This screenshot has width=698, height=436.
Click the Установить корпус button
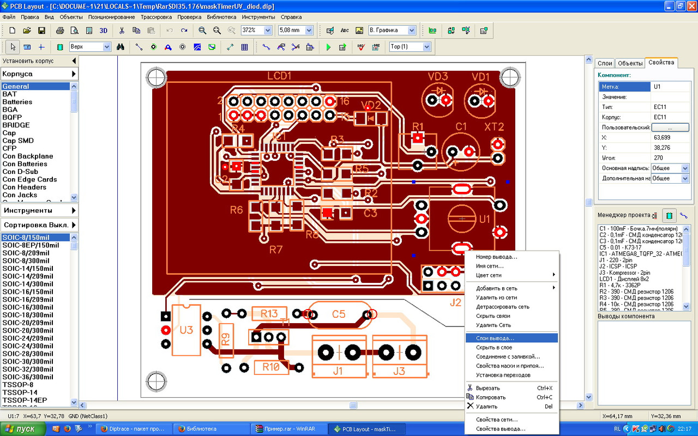click(x=39, y=60)
